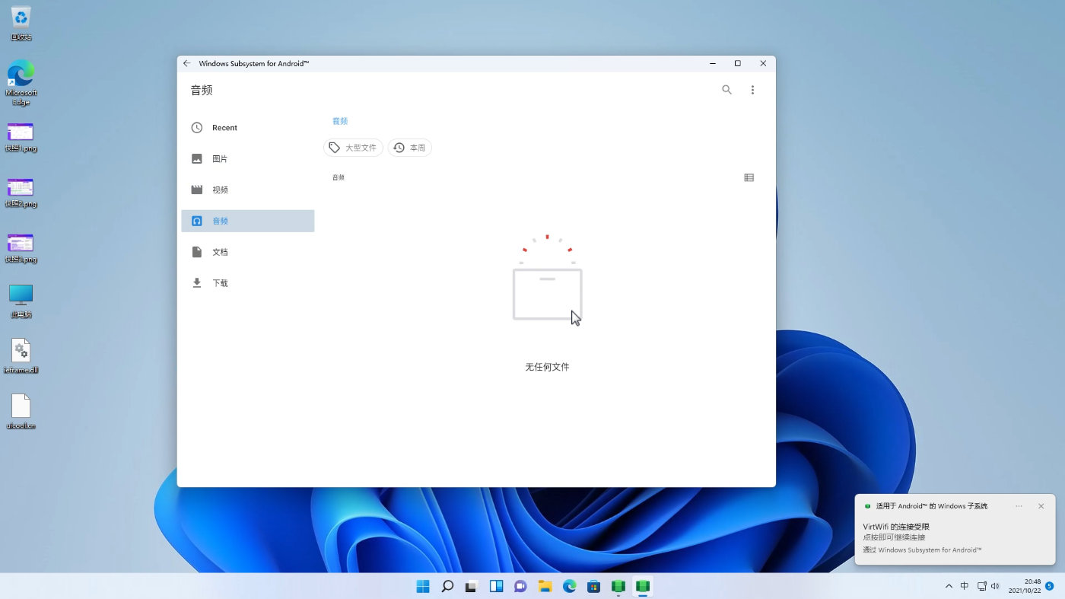Expand hidden tray icons chevron
The image size is (1065, 599).
click(x=949, y=586)
